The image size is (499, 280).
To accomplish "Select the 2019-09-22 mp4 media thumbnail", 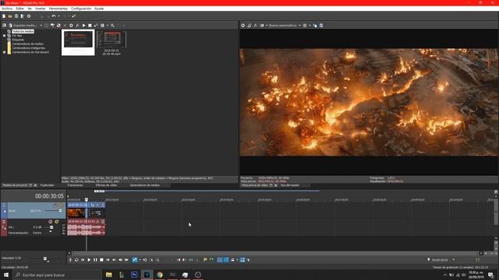I will click(111, 43).
